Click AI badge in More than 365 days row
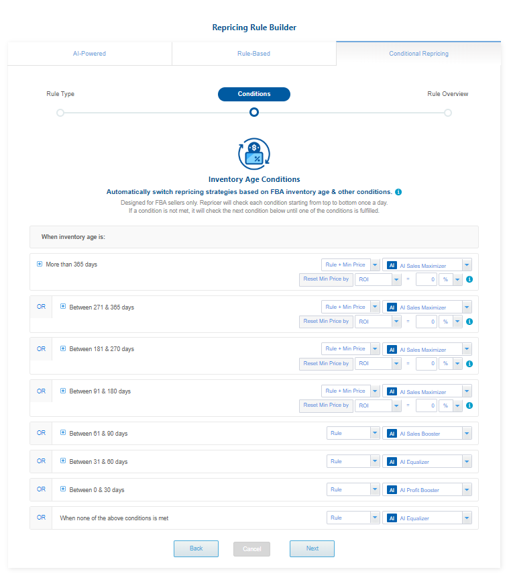This screenshot has width=511, height=578. click(392, 265)
